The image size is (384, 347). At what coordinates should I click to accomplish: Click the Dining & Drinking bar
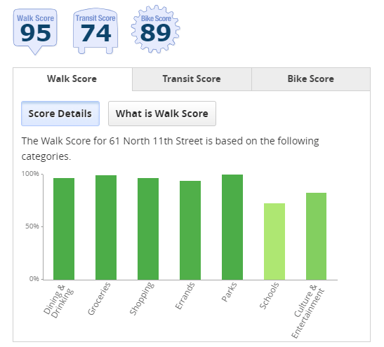click(x=64, y=229)
